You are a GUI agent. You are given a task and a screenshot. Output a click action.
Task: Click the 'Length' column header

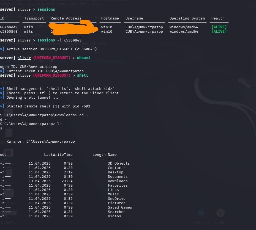click(99, 155)
